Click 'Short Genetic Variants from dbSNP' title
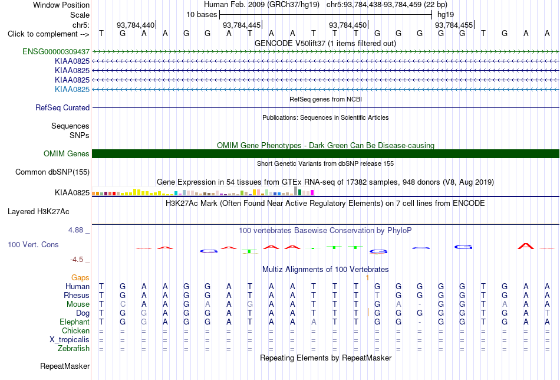The height and width of the screenshot is (380, 560). (325, 163)
